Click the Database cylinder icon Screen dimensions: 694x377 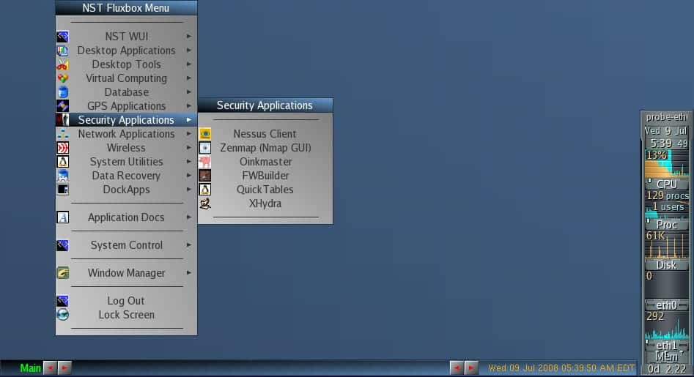click(x=62, y=92)
